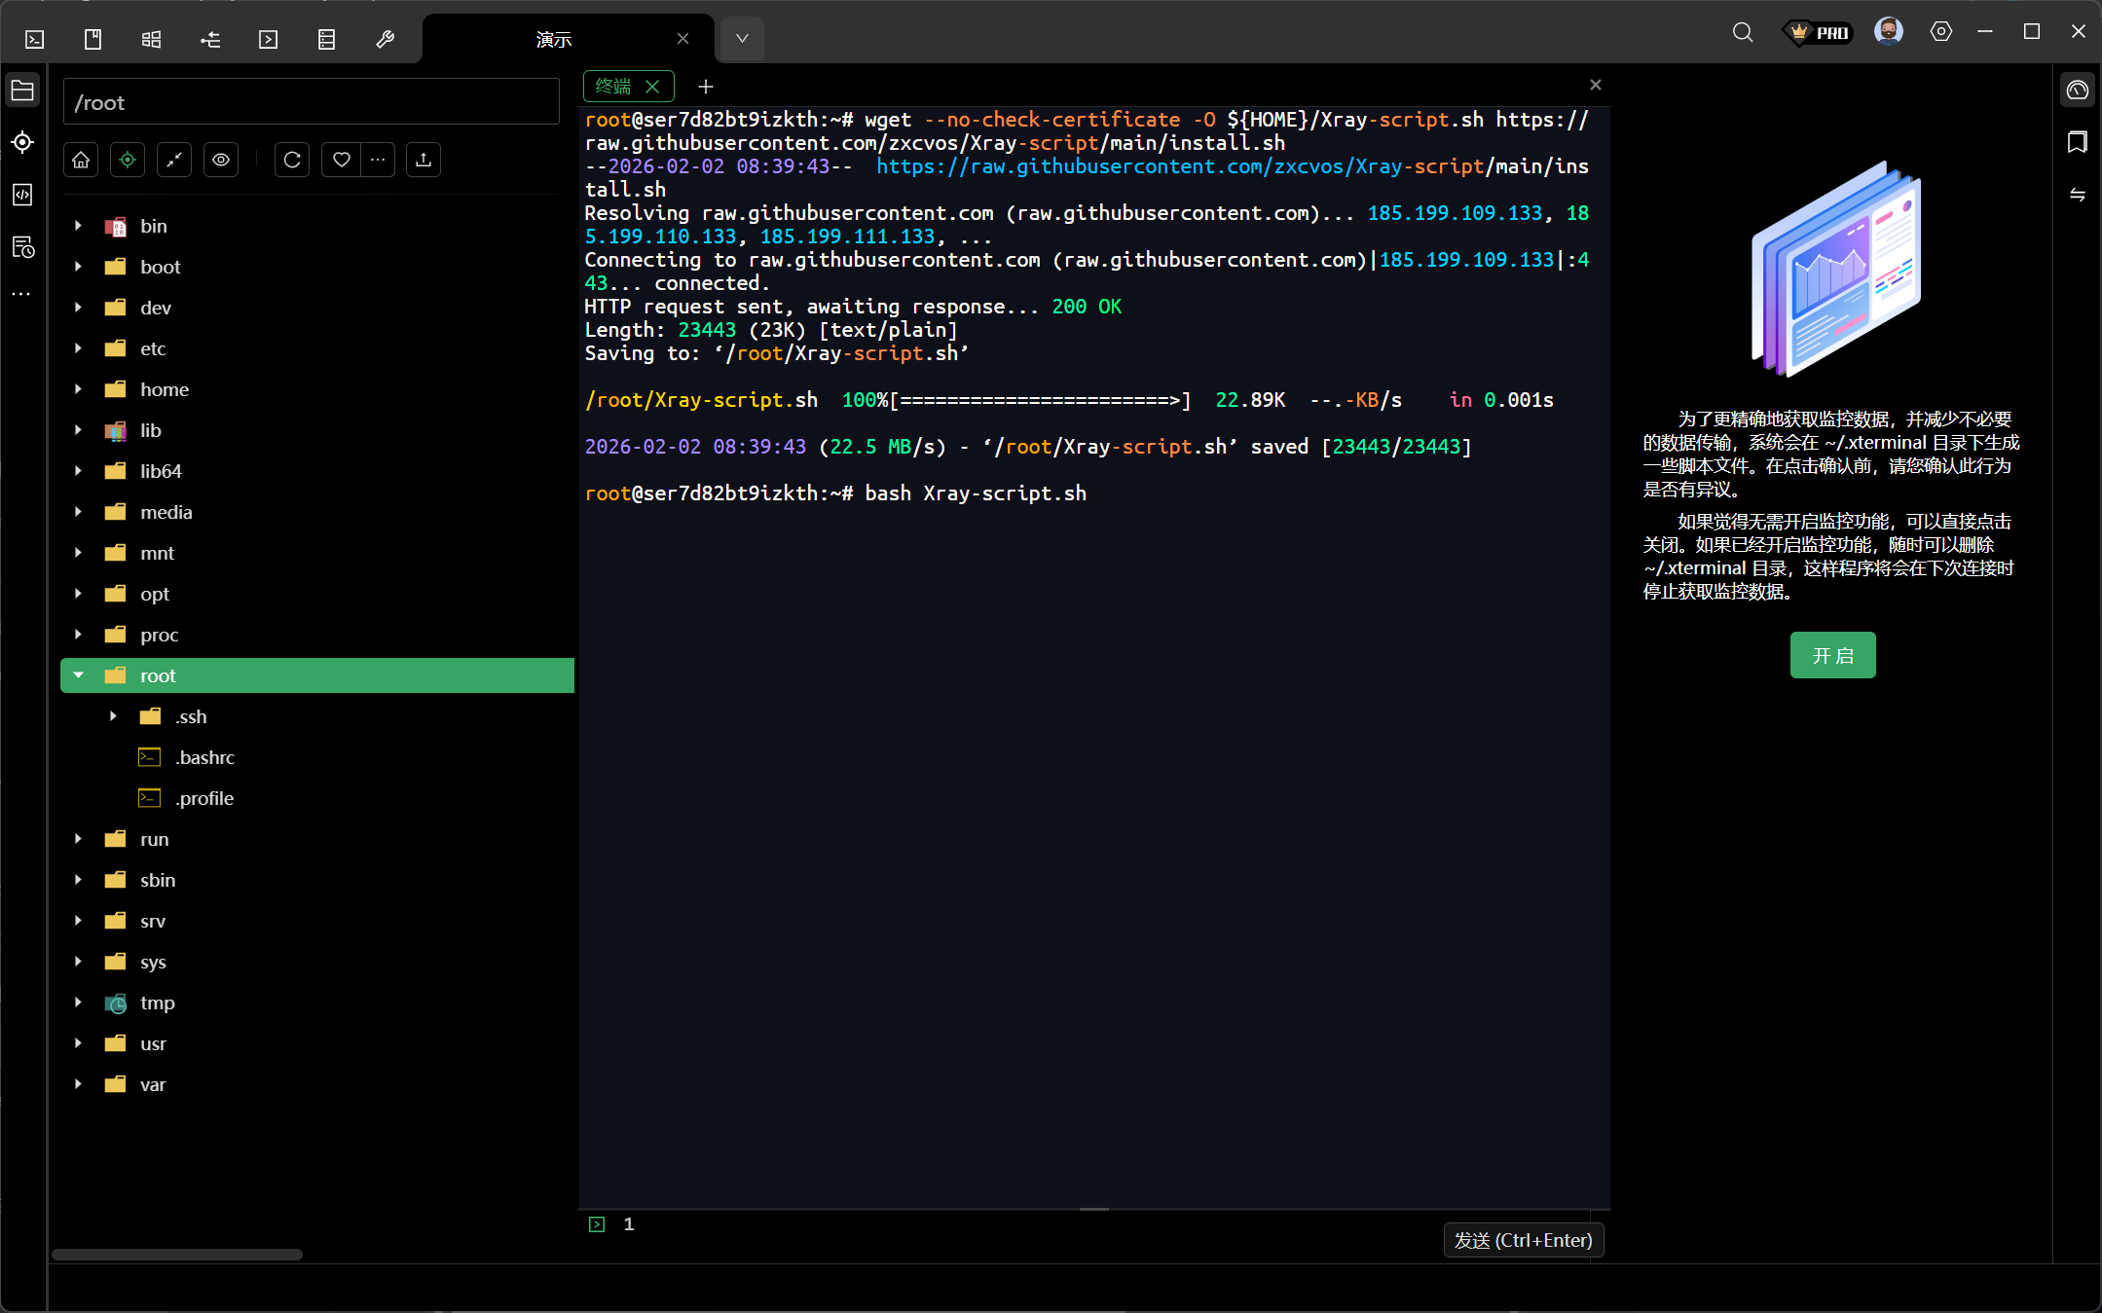Click the file tree horizontal scrollbar
This screenshot has height=1313, width=2102.
[x=177, y=1255]
